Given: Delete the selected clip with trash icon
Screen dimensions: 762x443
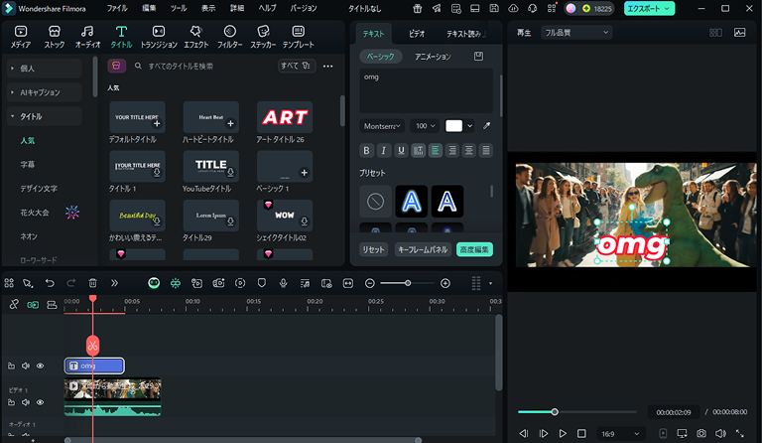Looking at the screenshot, I should click(x=93, y=283).
